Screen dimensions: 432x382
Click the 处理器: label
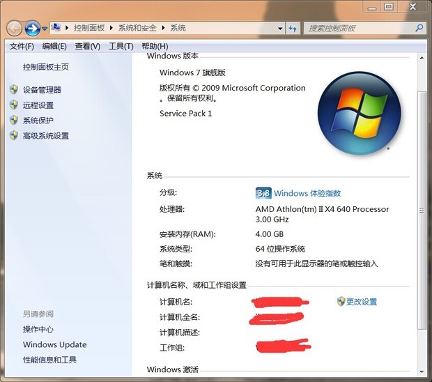click(172, 209)
